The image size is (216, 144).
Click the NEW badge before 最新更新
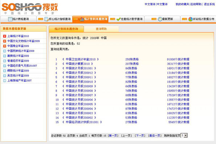click(x=154, y=19)
